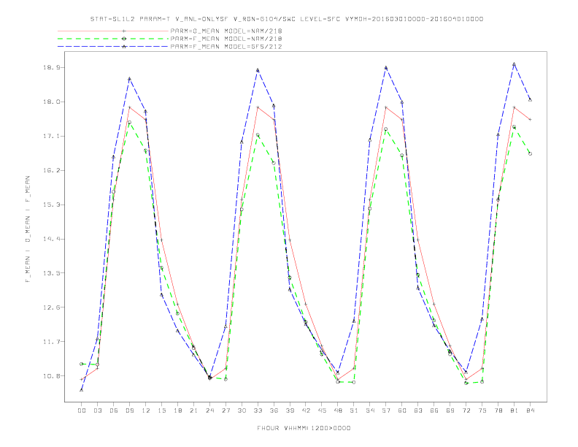
Task: Click the y-axis tick label 11.7
Action: click(52, 342)
